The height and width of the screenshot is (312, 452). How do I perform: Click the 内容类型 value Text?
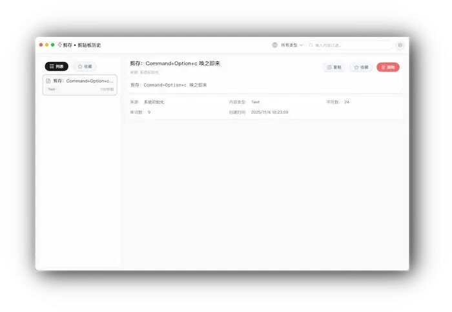[x=256, y=102]
